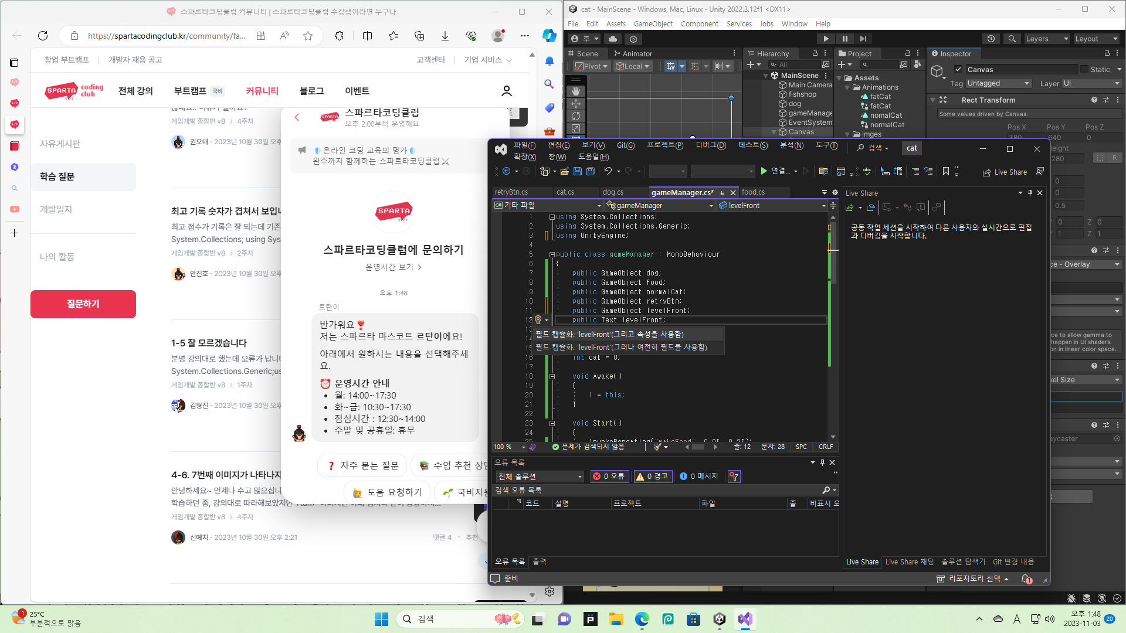
Task: Switch to the Animator tab in Unity
Action: (633, 53)
